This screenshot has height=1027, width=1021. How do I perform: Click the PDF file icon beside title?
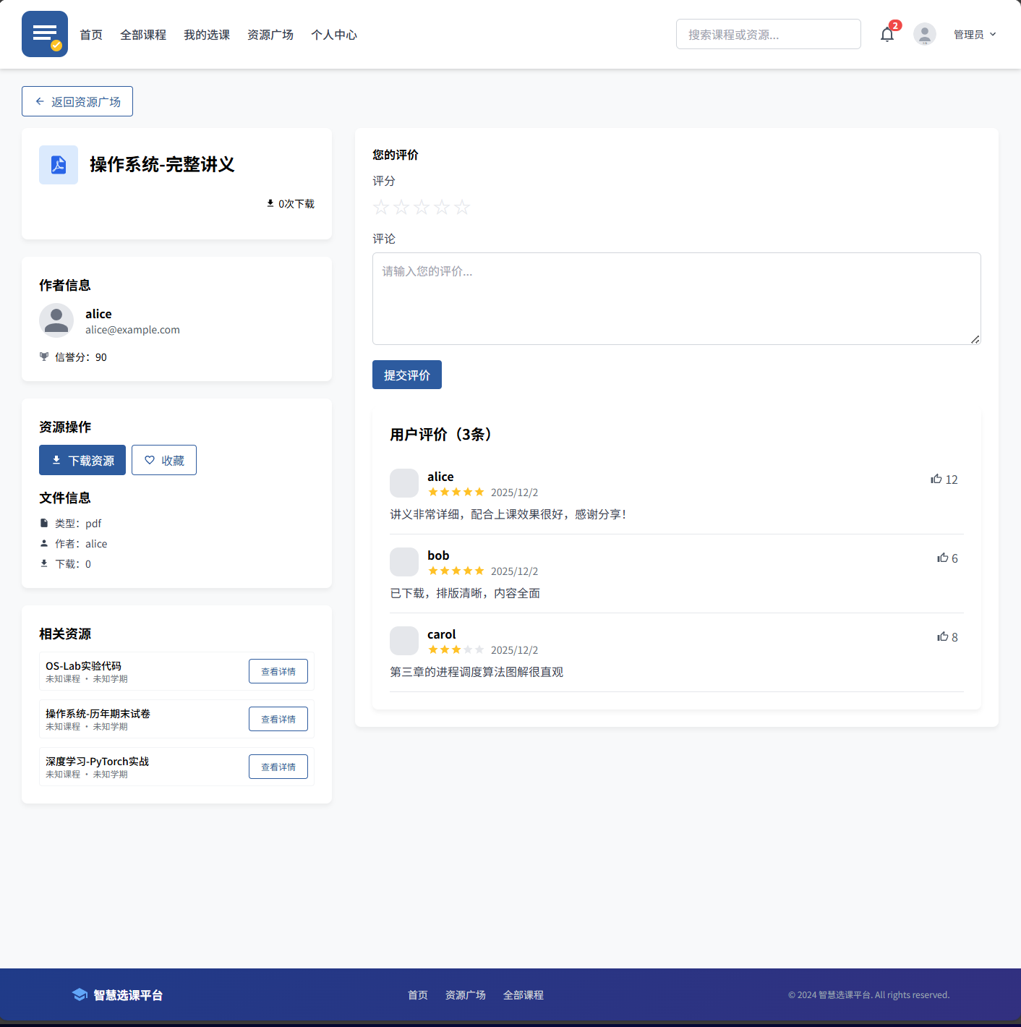click(59, 165)
